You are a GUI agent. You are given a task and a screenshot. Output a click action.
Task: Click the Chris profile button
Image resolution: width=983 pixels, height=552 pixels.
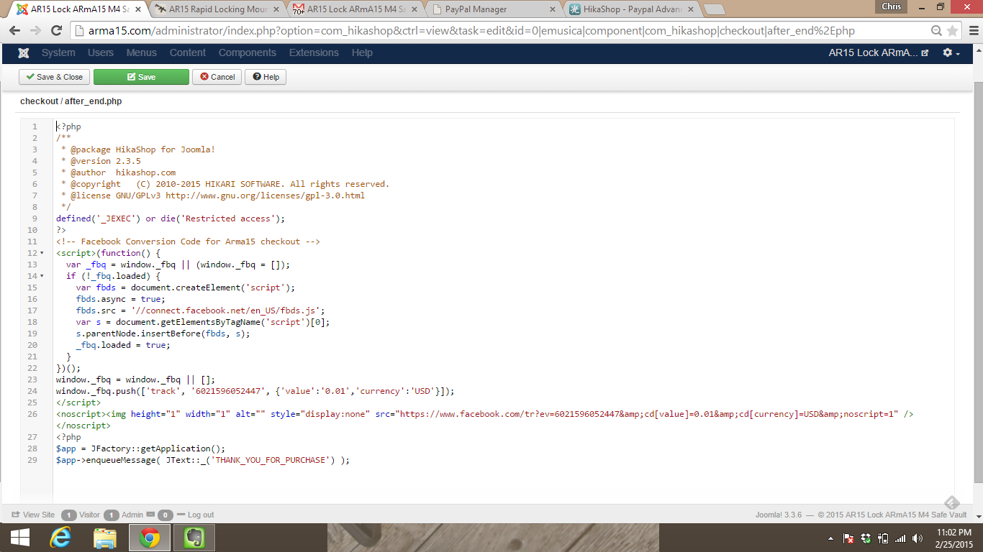(891, 6)
